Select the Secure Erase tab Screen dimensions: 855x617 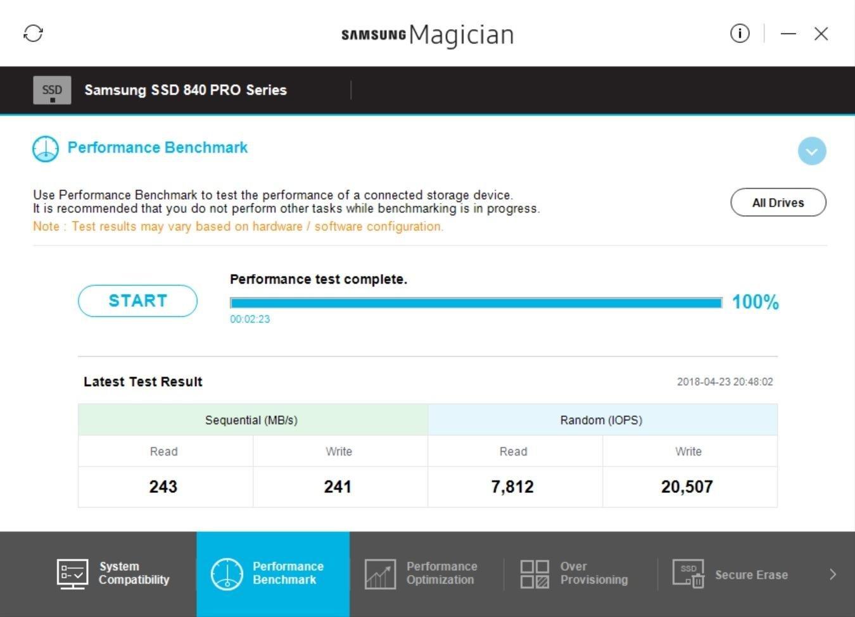751,575
